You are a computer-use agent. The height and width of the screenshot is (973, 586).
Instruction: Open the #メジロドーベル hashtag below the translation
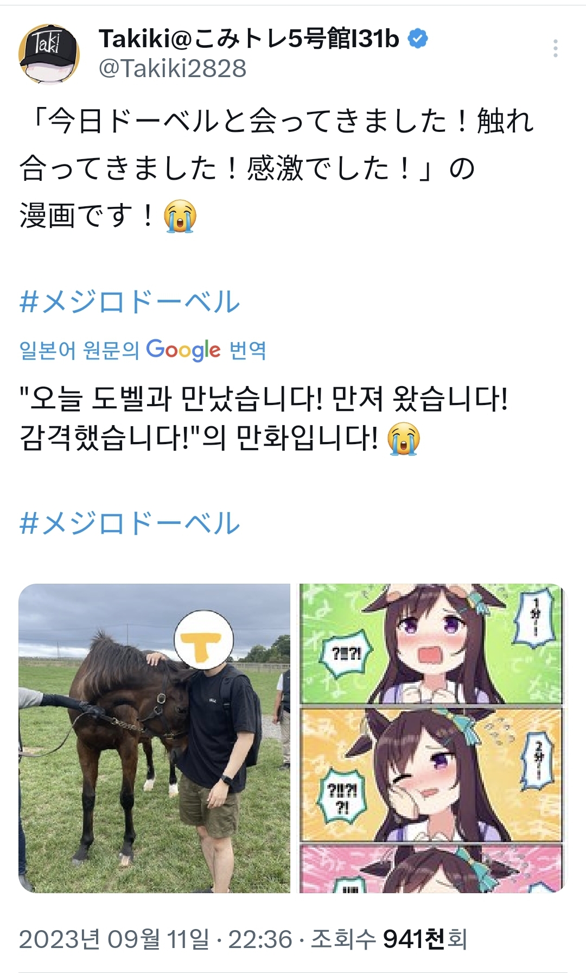coord(130,523)
